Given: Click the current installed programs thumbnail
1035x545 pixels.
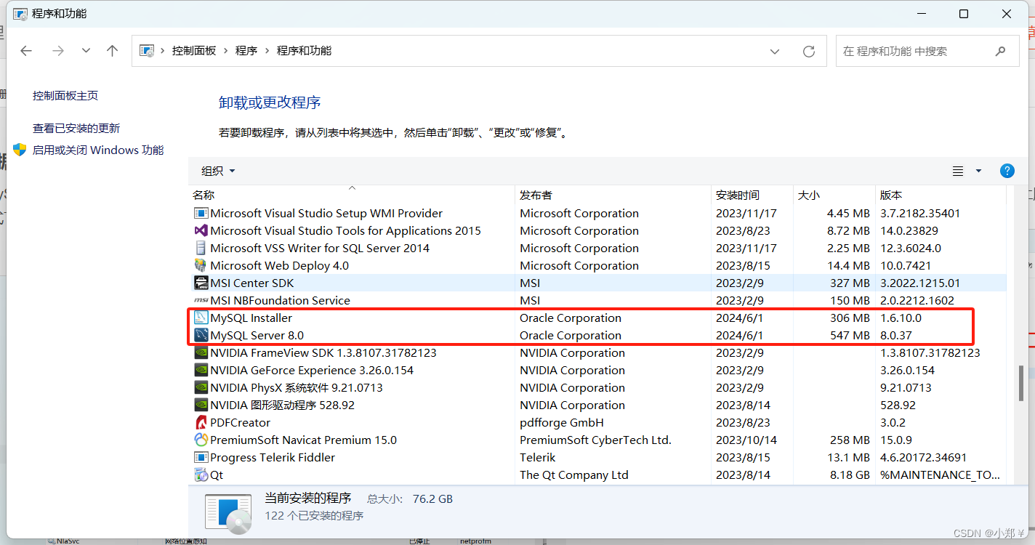Looking at the screenshot, I should click(x=228, y=514).
